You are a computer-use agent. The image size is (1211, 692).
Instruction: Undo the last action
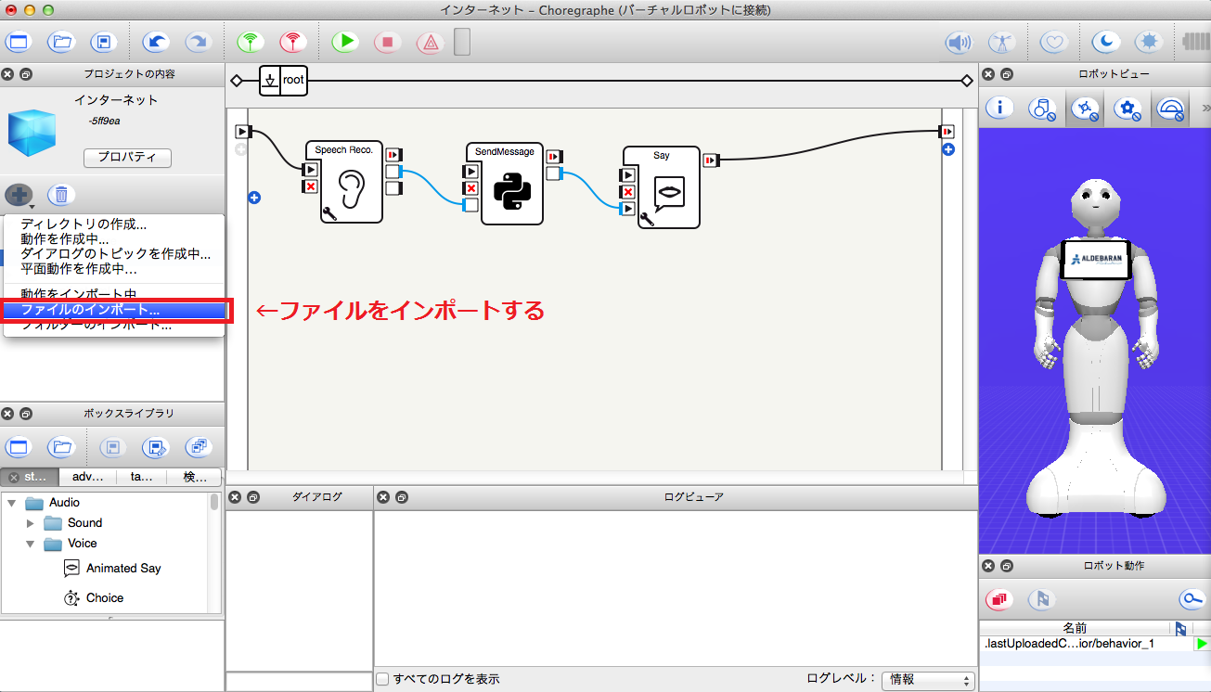click(x=155, y=42)
